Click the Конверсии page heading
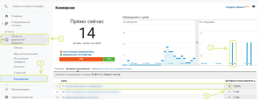 (x=65, y=8)
